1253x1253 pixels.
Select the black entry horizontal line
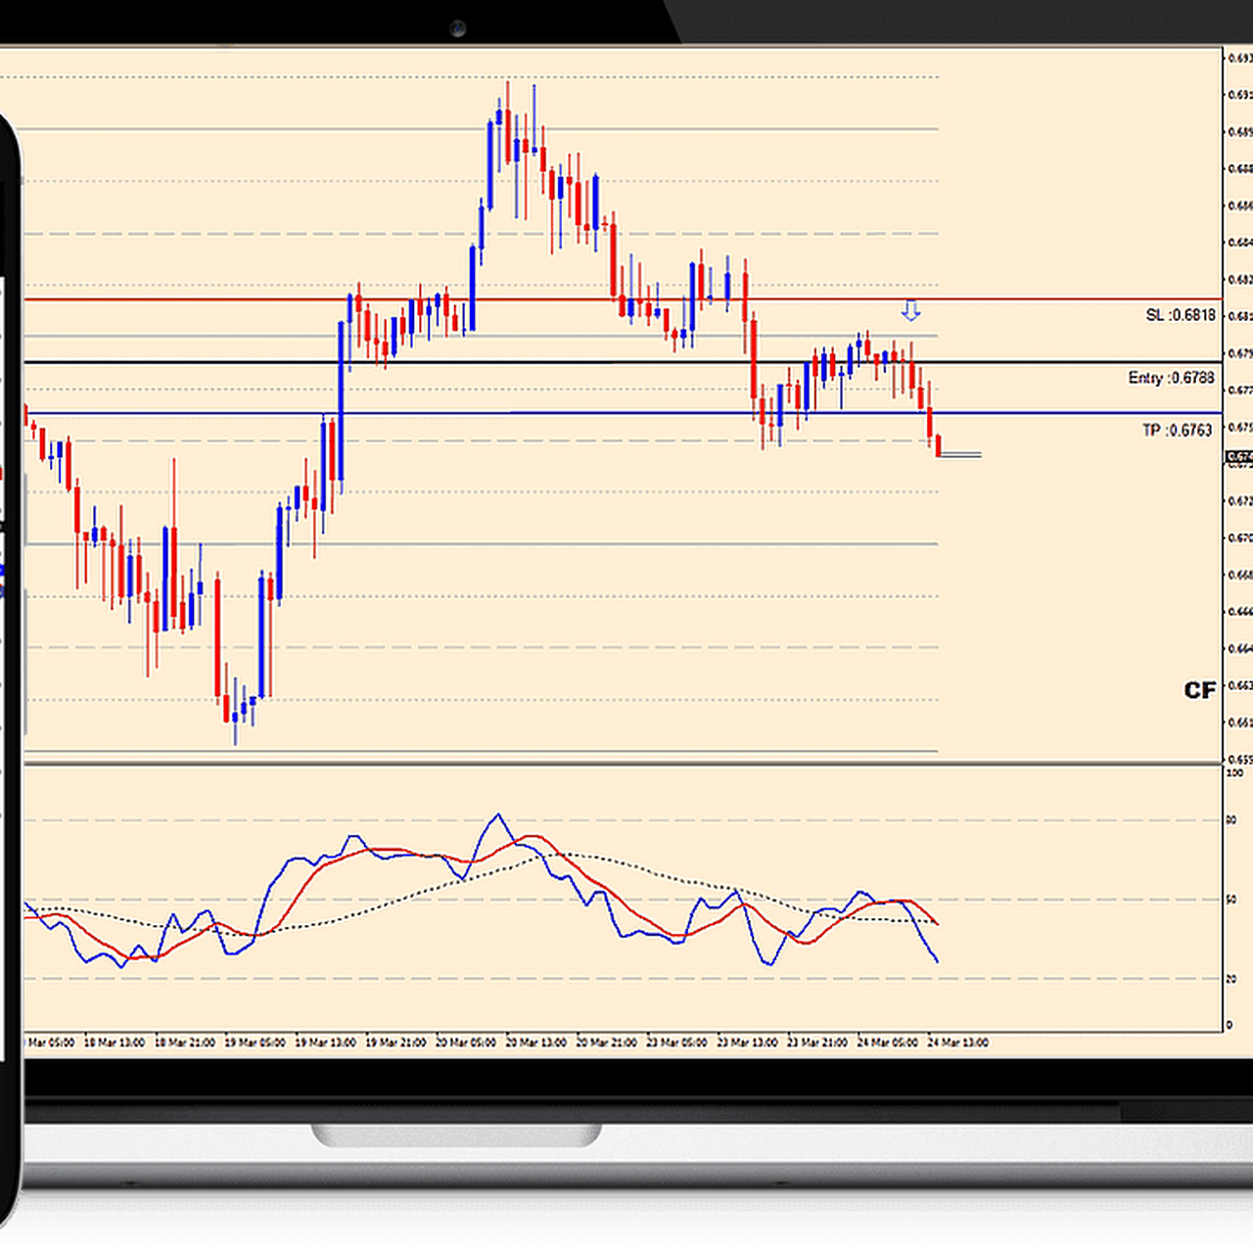pyautogui.click(x=623, y=362)
